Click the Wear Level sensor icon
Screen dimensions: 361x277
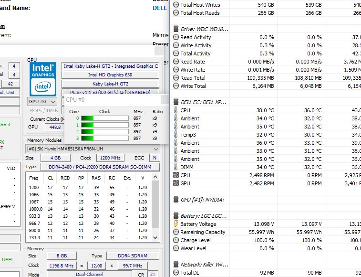pyautogui.click(x=176, y=248)
